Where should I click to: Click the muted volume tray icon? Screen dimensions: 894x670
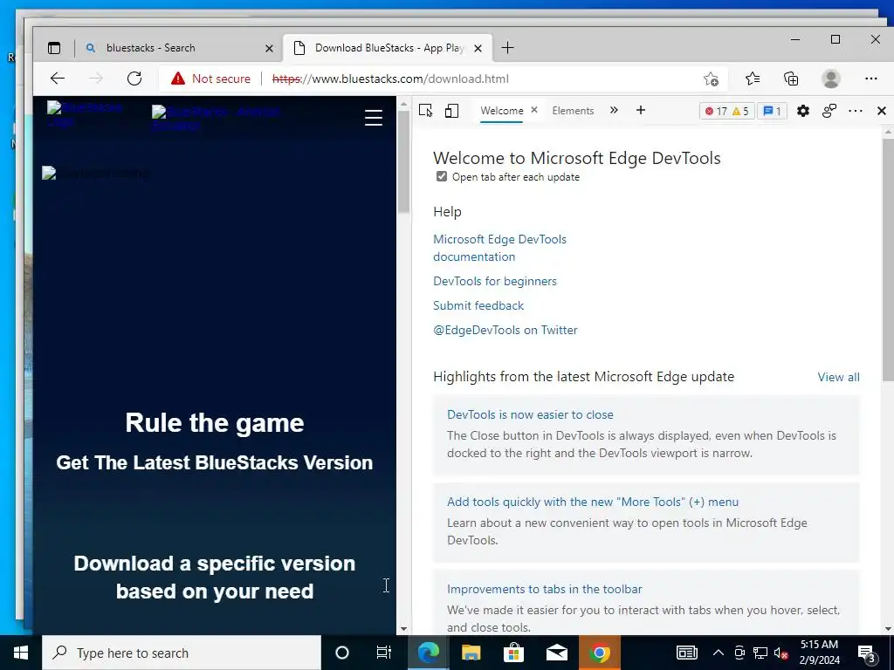[781, 653]
